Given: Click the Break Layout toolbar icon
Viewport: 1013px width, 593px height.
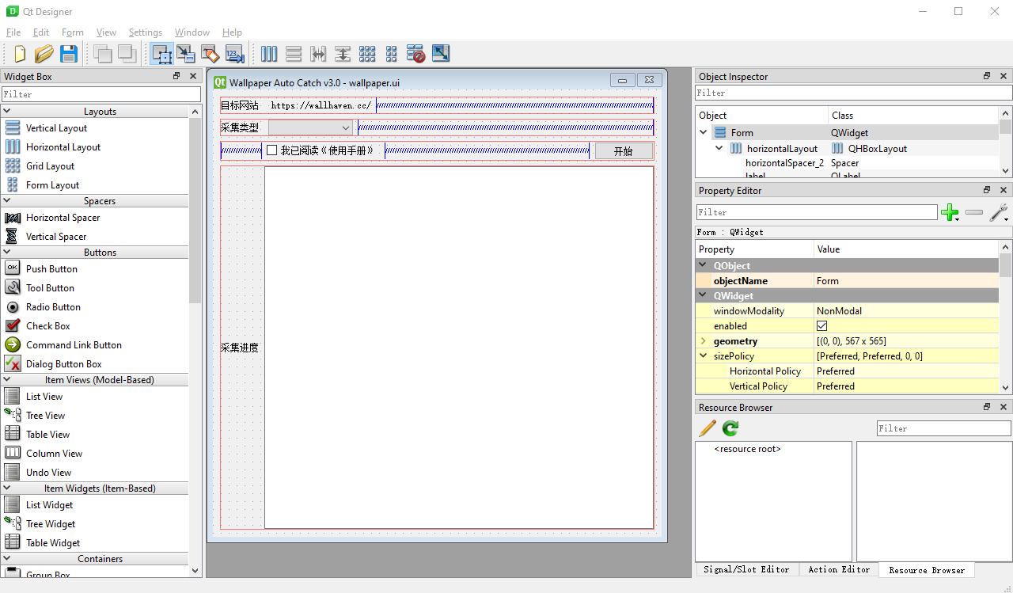Looking at the screenshot, I should (x=416, y=54).
